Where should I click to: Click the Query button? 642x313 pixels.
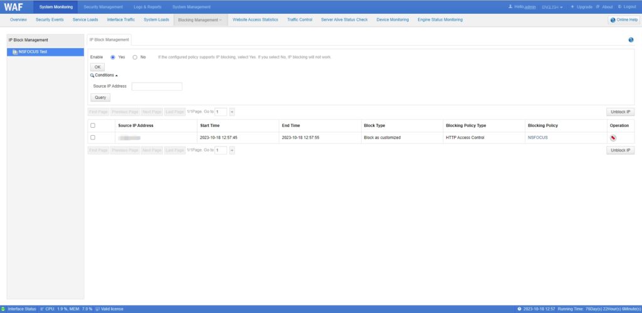(100, 98)
